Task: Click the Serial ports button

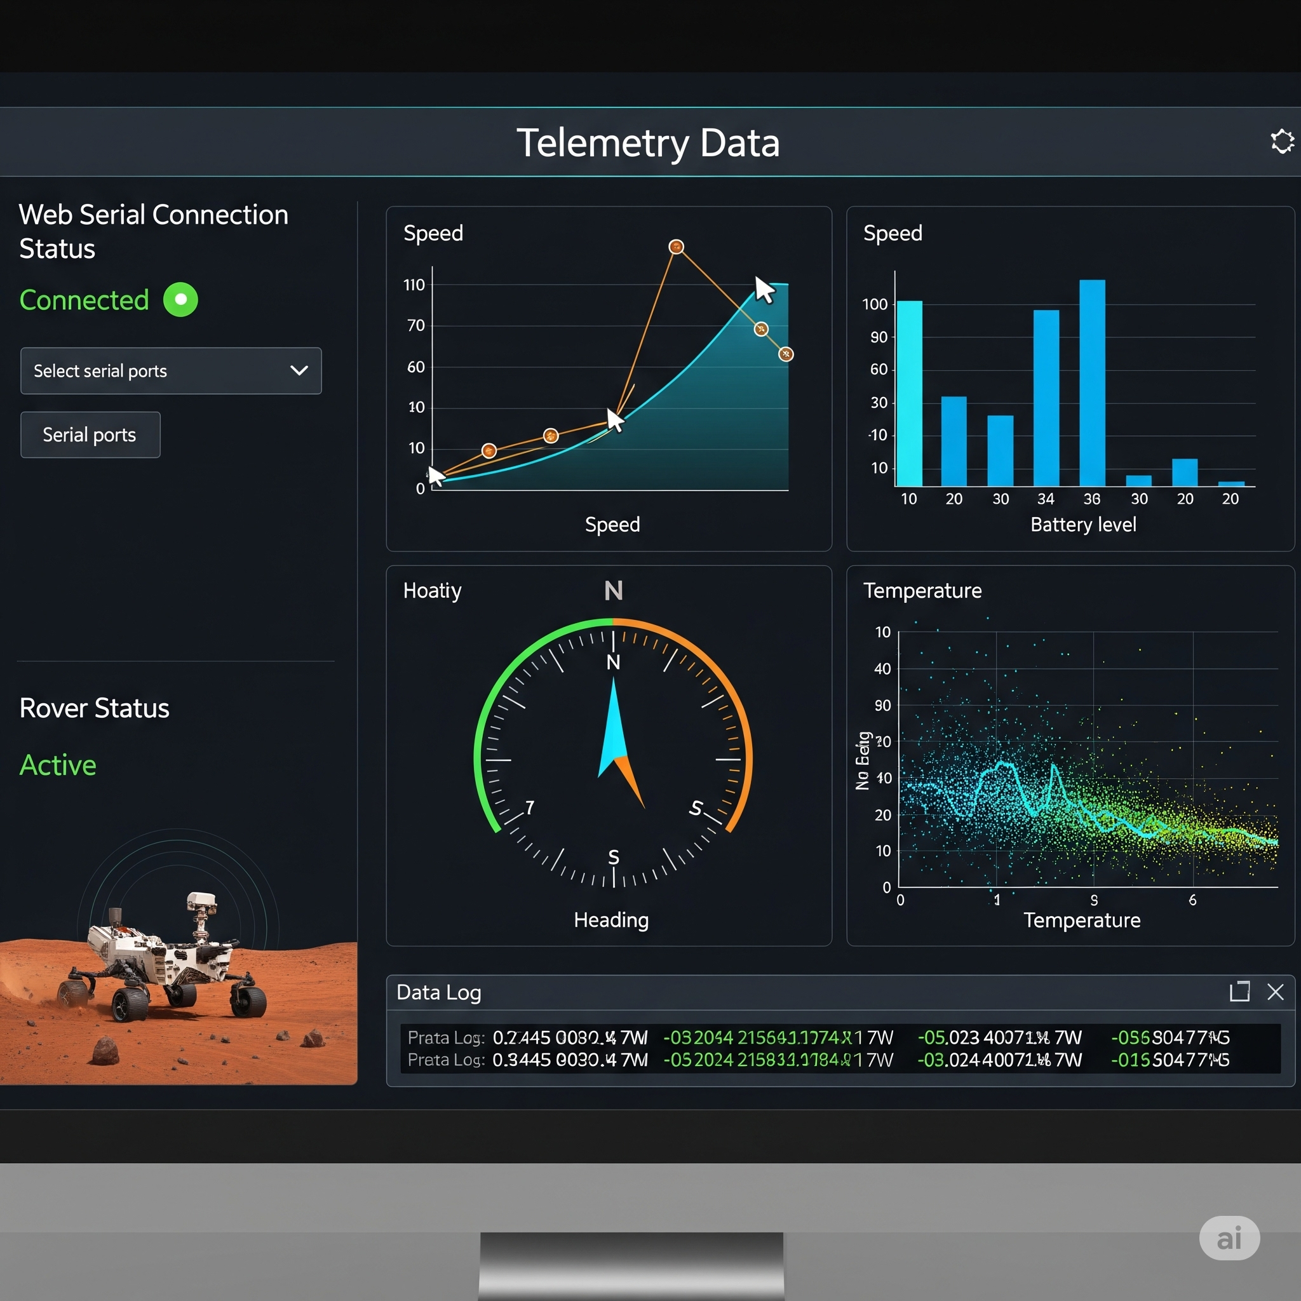Action: click(x=90, y=435)
